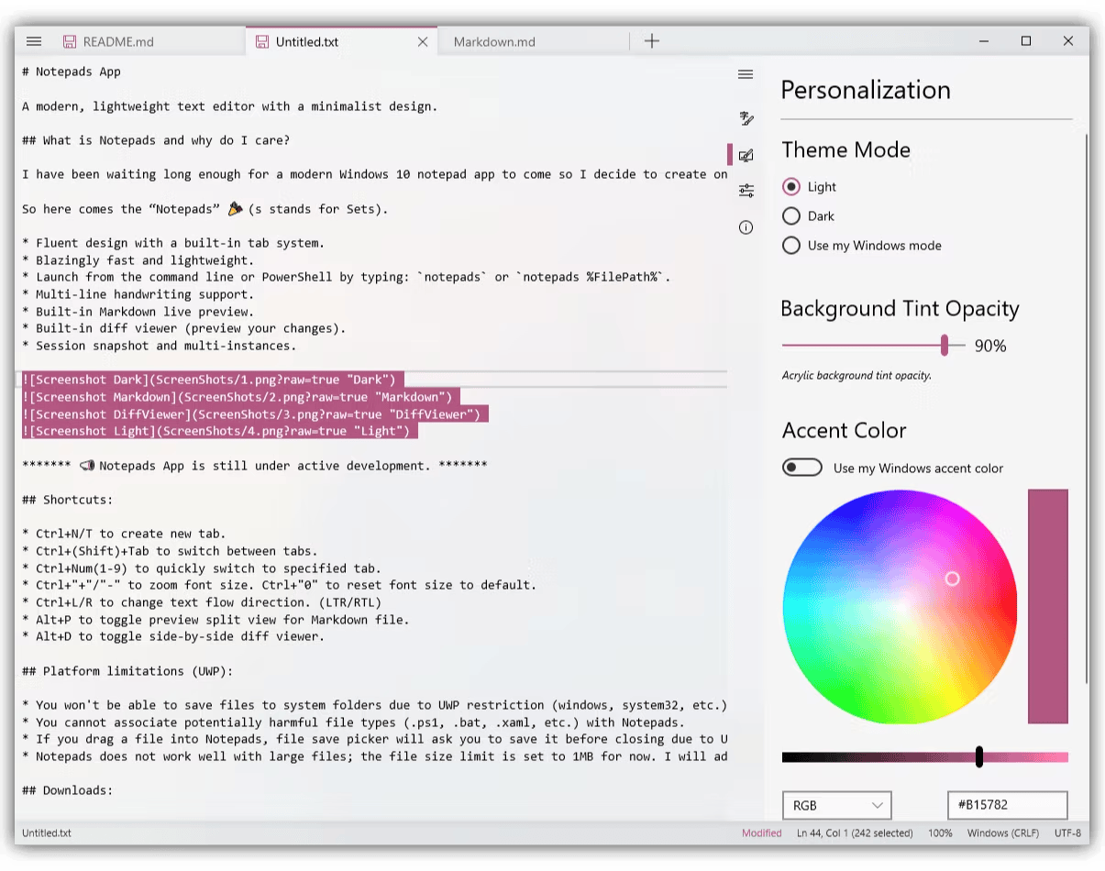Open the Personalization settings icon
This screenshot has height=871, width=1105.
746,155
